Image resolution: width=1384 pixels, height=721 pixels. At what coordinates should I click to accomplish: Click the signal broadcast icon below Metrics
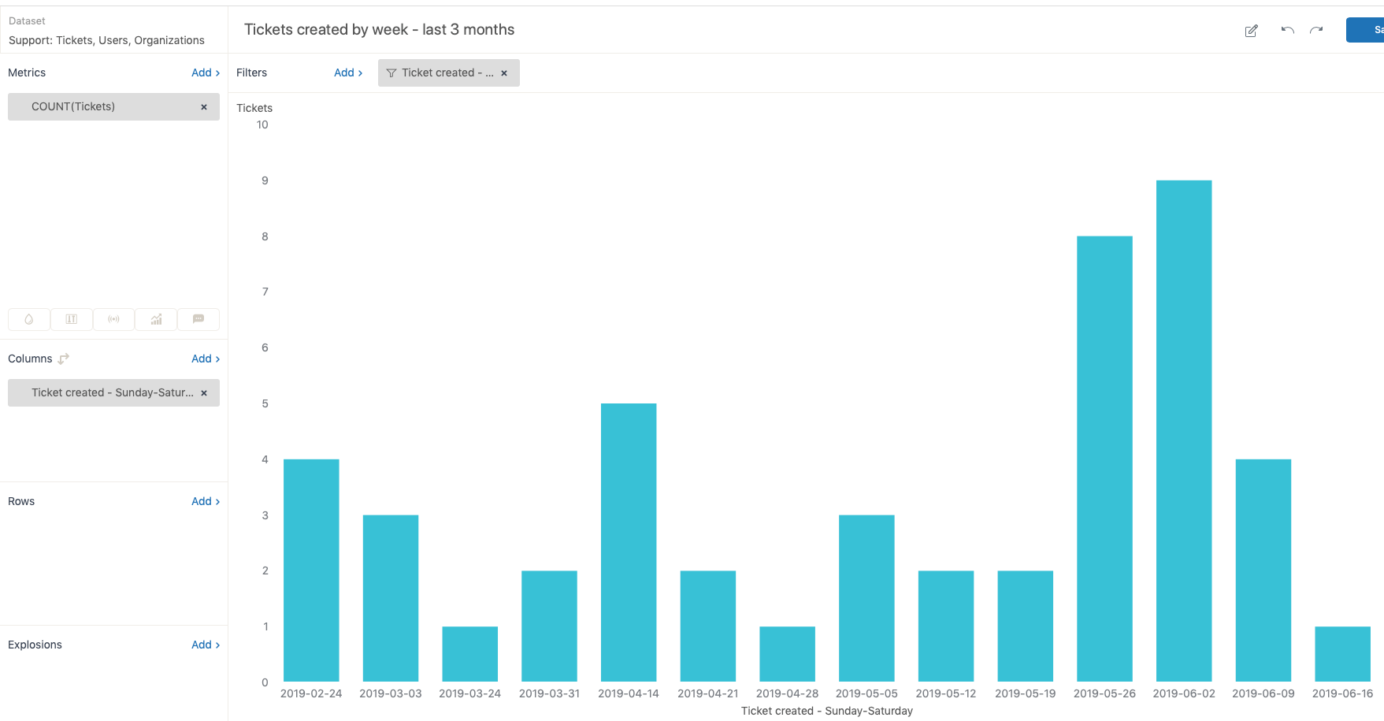(114, 319)
